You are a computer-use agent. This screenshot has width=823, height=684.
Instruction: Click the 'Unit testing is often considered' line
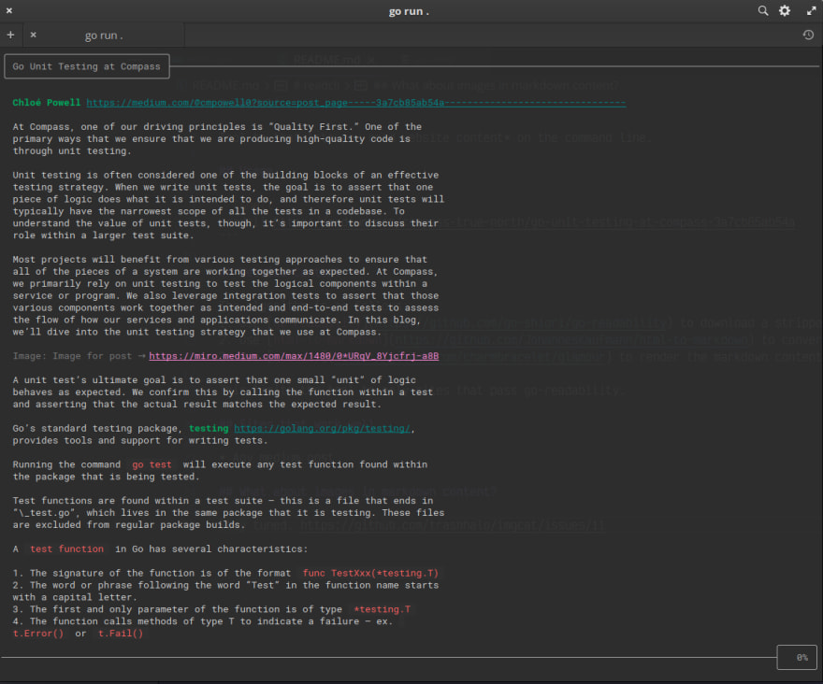coord(225,175)
